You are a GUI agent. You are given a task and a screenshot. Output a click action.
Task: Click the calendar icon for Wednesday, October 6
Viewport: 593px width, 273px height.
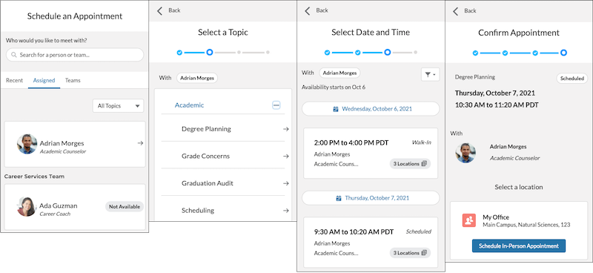coord(336,109)
